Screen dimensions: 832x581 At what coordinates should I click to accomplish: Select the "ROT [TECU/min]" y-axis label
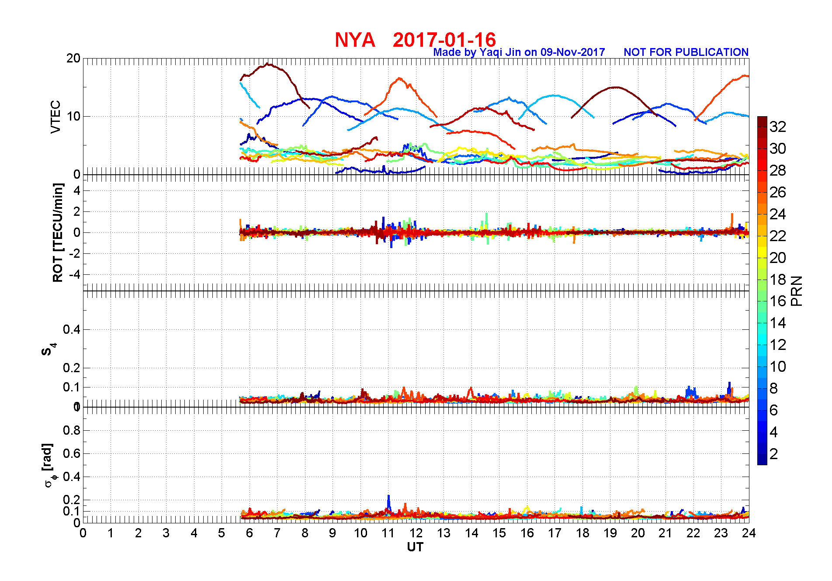(58, 232)
